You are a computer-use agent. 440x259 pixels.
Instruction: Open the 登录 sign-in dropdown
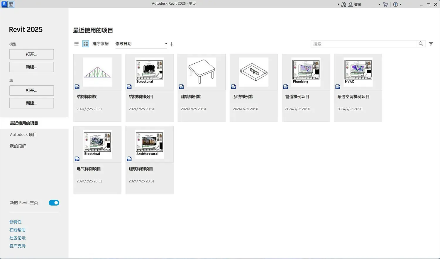coord(379,4)
